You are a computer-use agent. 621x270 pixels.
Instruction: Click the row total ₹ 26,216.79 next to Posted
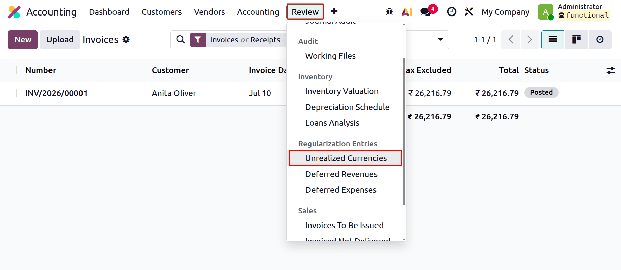(497, 93)
